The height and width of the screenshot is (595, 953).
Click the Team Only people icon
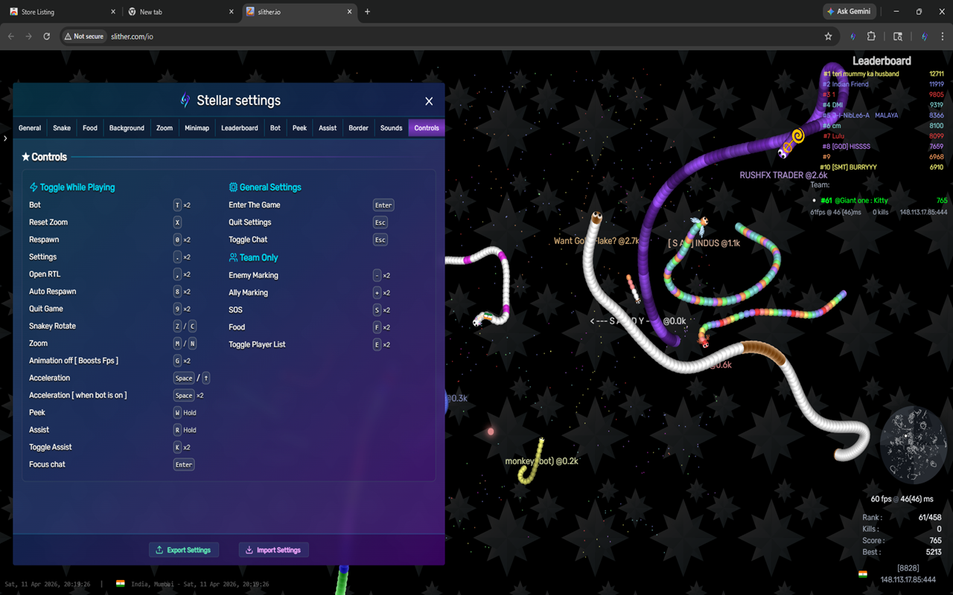[233, 257]
